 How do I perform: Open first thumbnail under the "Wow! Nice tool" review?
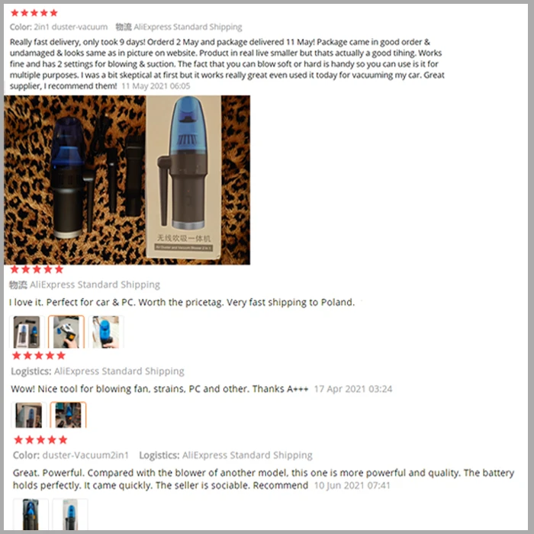click(29, 415)
